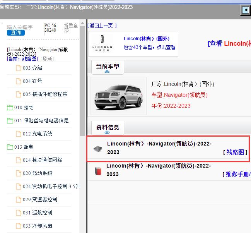Select the 资料信息 tab

click(108, 128)
